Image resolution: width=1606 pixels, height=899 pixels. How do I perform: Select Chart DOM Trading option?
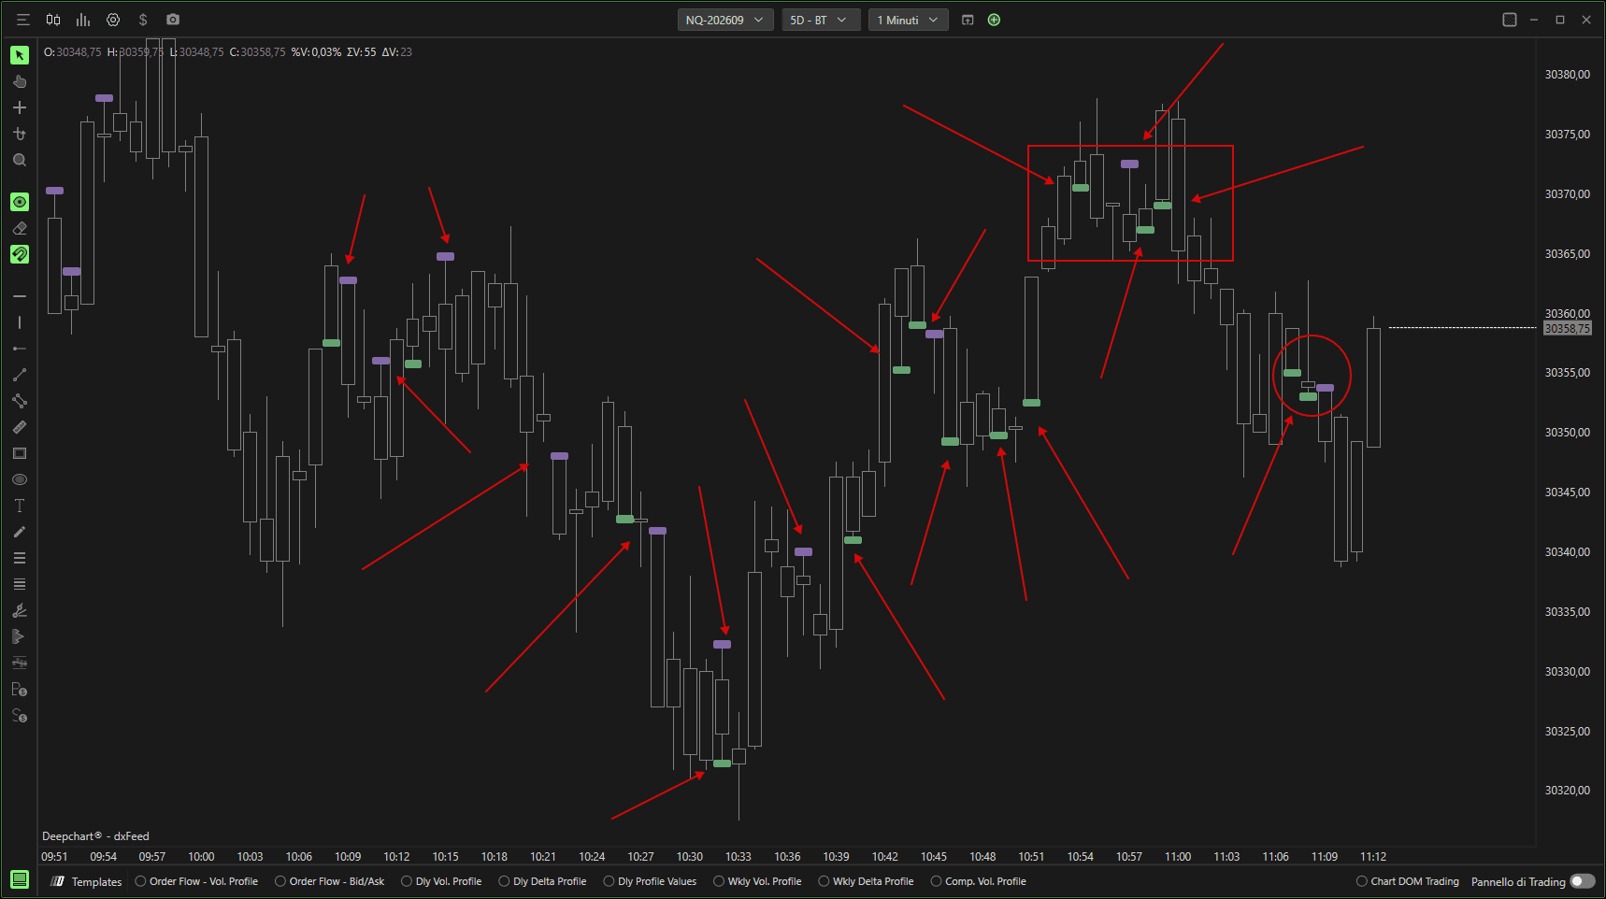coord(1408,881)
